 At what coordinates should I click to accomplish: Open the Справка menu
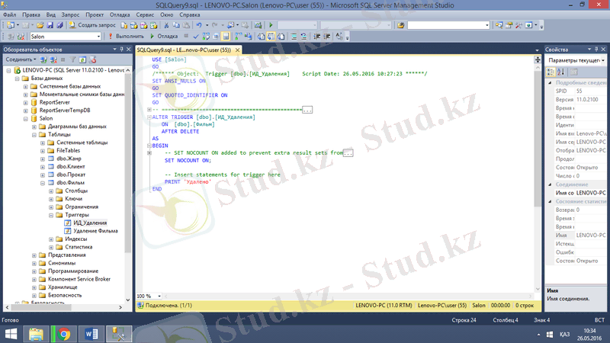[190, 14]
